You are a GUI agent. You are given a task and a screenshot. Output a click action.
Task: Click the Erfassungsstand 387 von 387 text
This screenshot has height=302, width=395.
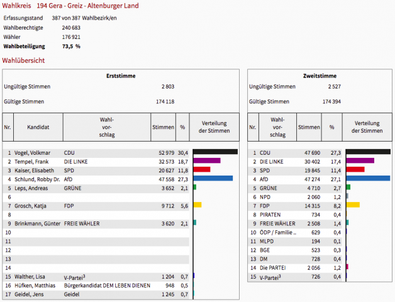(x=84, y=18)
